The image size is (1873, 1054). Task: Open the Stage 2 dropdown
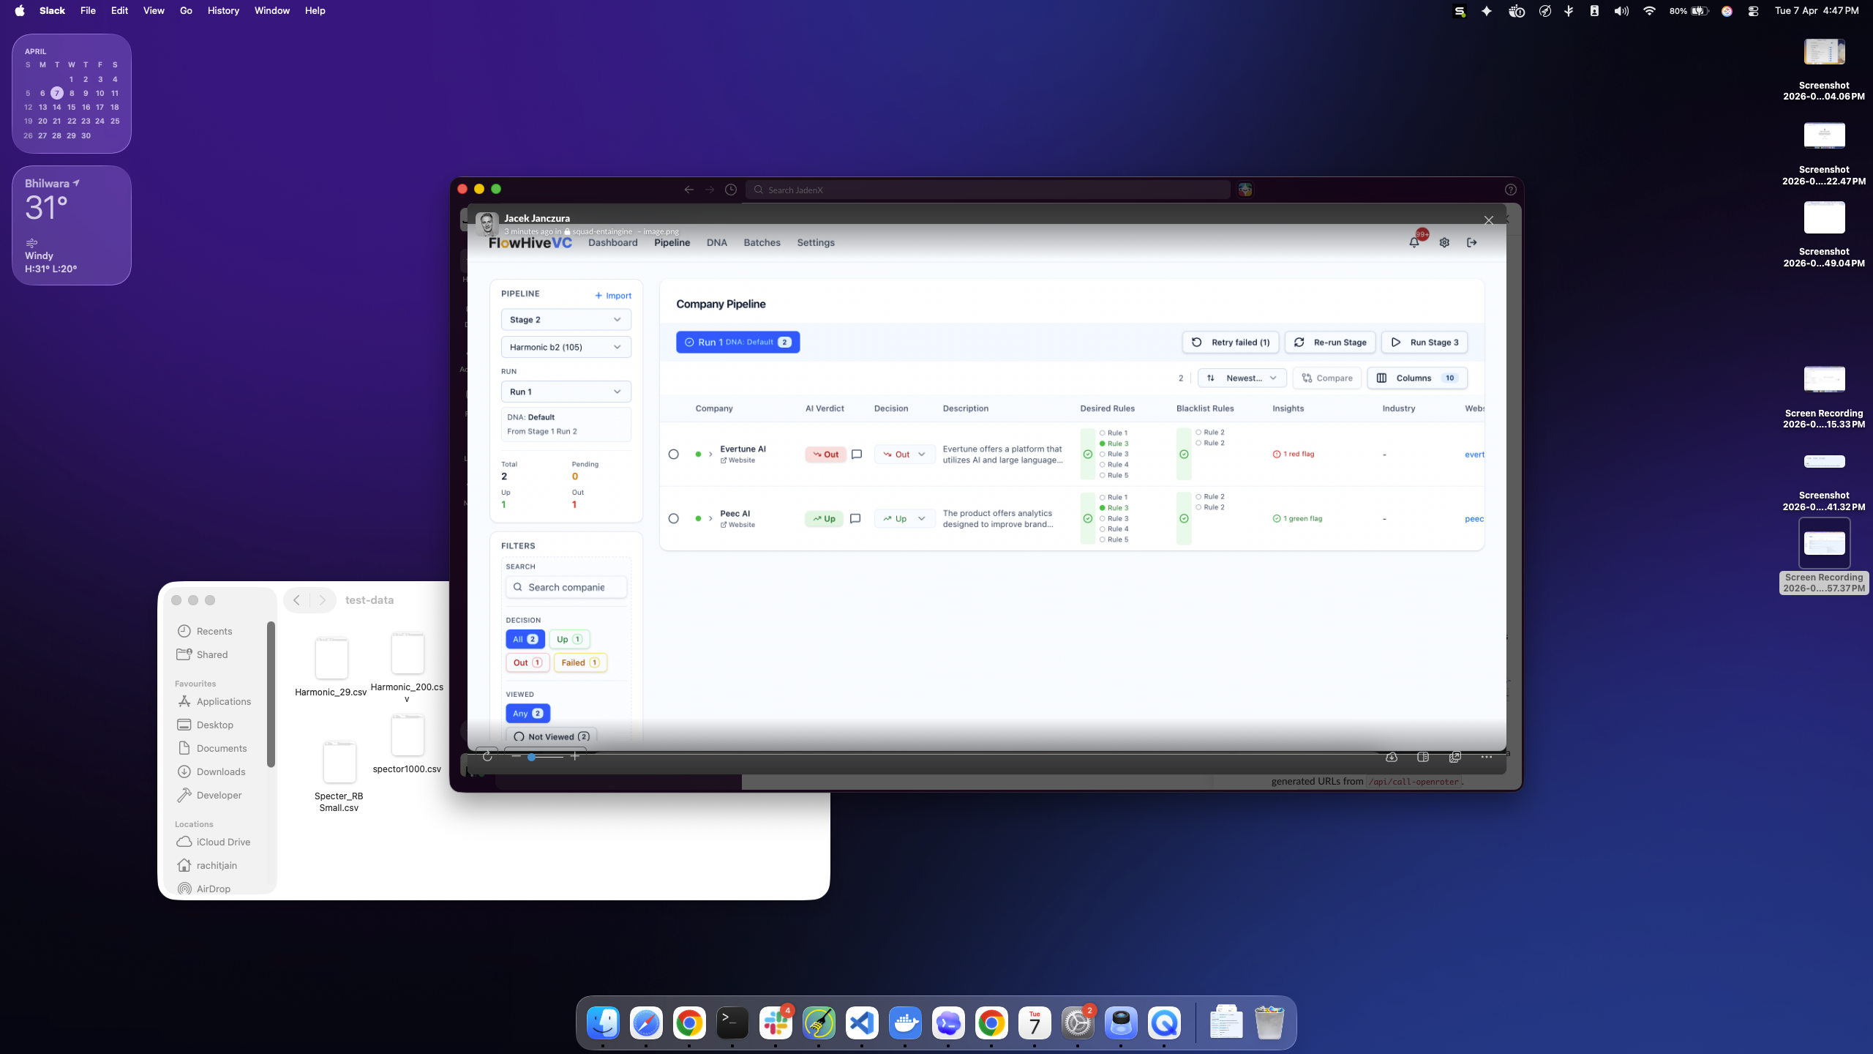pyautogui.click(x=566, y=320)
